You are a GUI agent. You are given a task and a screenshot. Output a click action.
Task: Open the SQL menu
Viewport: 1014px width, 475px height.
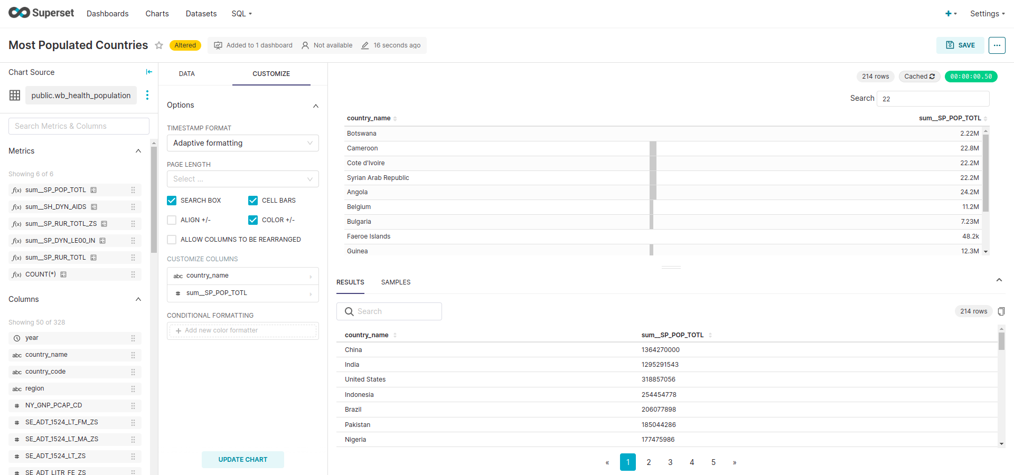coord(241,14)
